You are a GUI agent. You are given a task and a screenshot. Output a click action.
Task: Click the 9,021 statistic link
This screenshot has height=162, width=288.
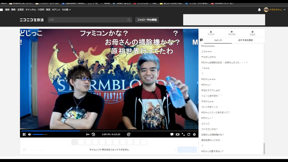pyautogui.click(x=252, y=34)
